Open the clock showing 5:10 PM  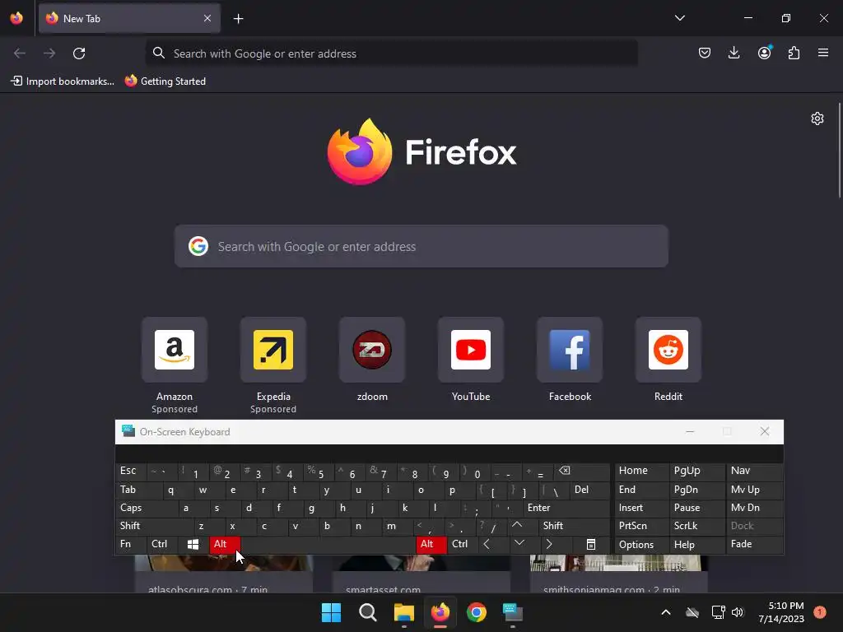click(x=780, y=612)
